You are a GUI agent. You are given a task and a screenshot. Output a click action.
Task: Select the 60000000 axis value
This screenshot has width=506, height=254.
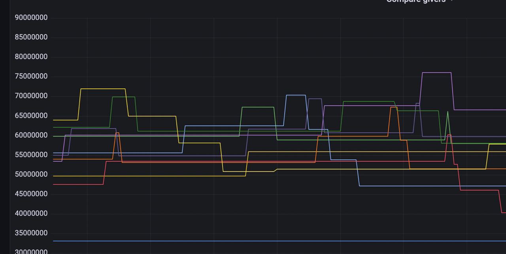(31, 135)
